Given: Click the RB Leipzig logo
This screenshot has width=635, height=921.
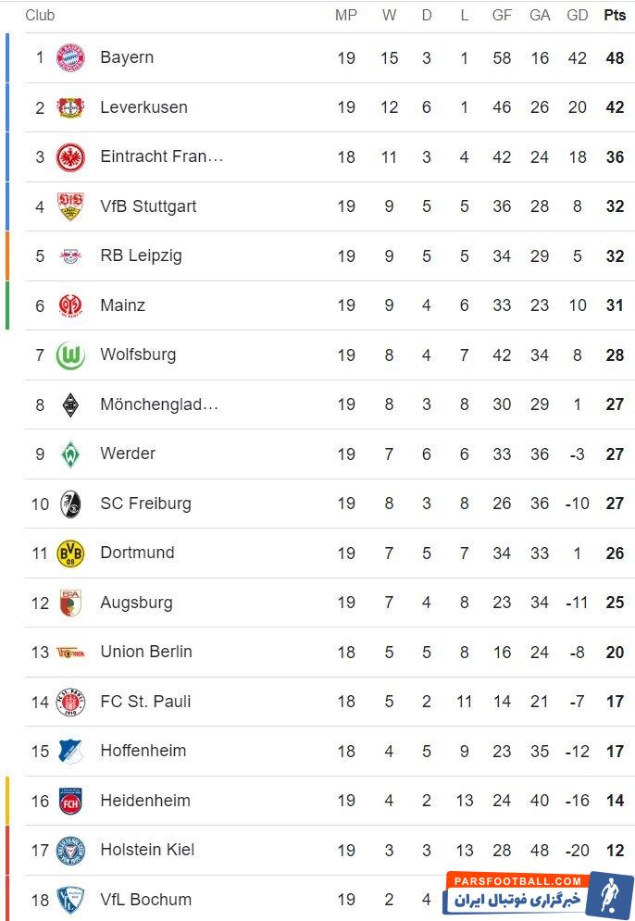Looking at the screenshot, I should [x=70, y=256].
